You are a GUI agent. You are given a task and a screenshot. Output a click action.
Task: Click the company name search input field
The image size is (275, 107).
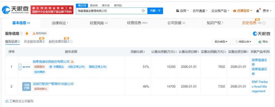(109, 11)
